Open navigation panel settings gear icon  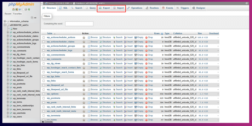pyautogui.click(x=26, y=9)
